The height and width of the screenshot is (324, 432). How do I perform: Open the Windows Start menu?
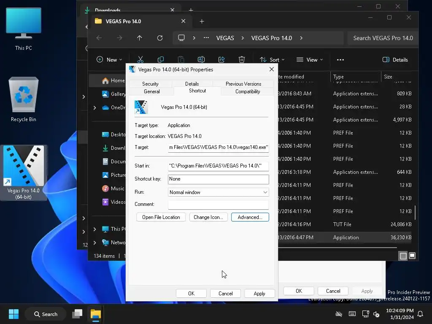[13, 314]
